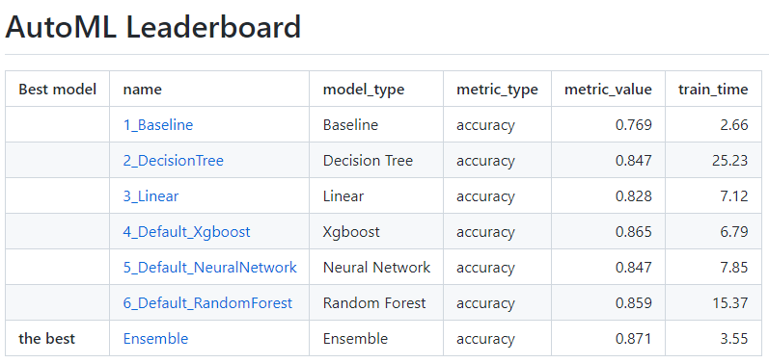Click the 'train_time' column header
Screen dimensions: 769x363
click(x=713, y=90)
